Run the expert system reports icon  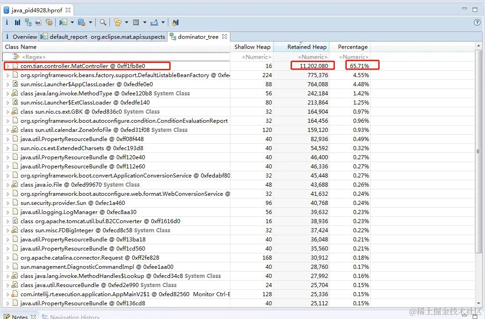[63, 22]
